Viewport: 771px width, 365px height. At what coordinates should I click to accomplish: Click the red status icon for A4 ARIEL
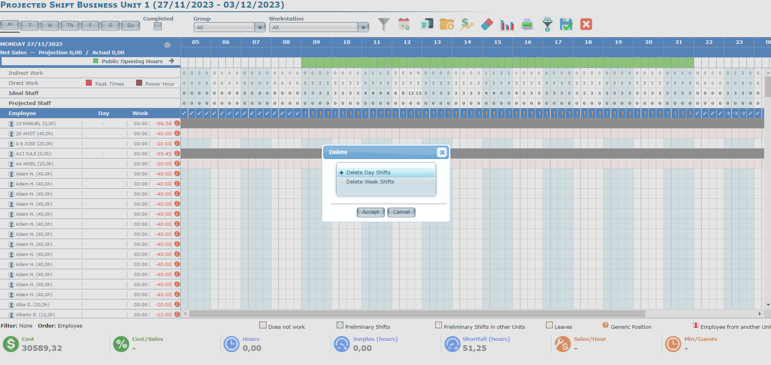tap(177, 163)
